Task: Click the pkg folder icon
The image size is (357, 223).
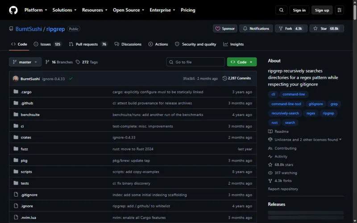Action: coord(16,160)
